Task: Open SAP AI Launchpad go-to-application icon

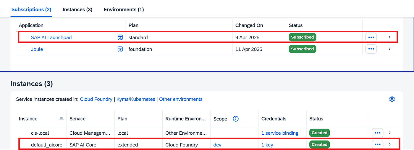Action: coord(120,37)
